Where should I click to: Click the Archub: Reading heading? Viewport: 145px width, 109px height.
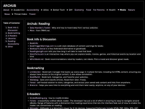[x=38, y=24]
